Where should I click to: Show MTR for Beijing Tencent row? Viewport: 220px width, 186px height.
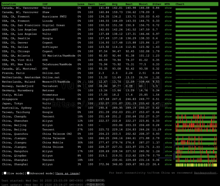(168, 130)
